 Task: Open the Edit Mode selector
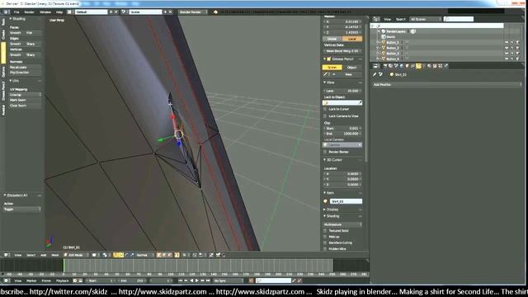coord(76,255)
